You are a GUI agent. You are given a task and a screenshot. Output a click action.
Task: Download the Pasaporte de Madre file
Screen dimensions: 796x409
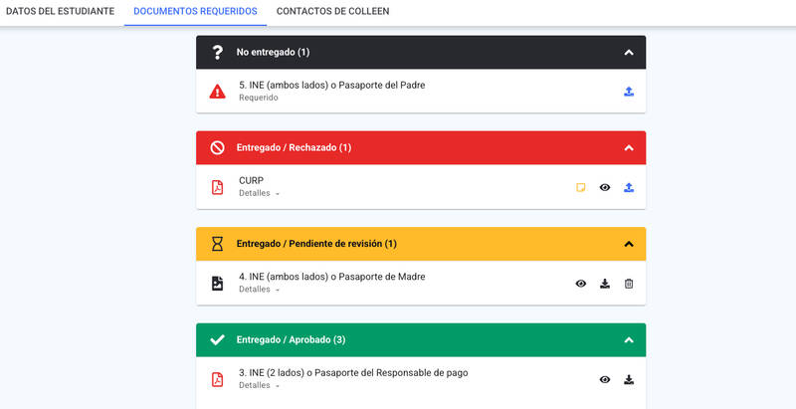coord(605,284)
